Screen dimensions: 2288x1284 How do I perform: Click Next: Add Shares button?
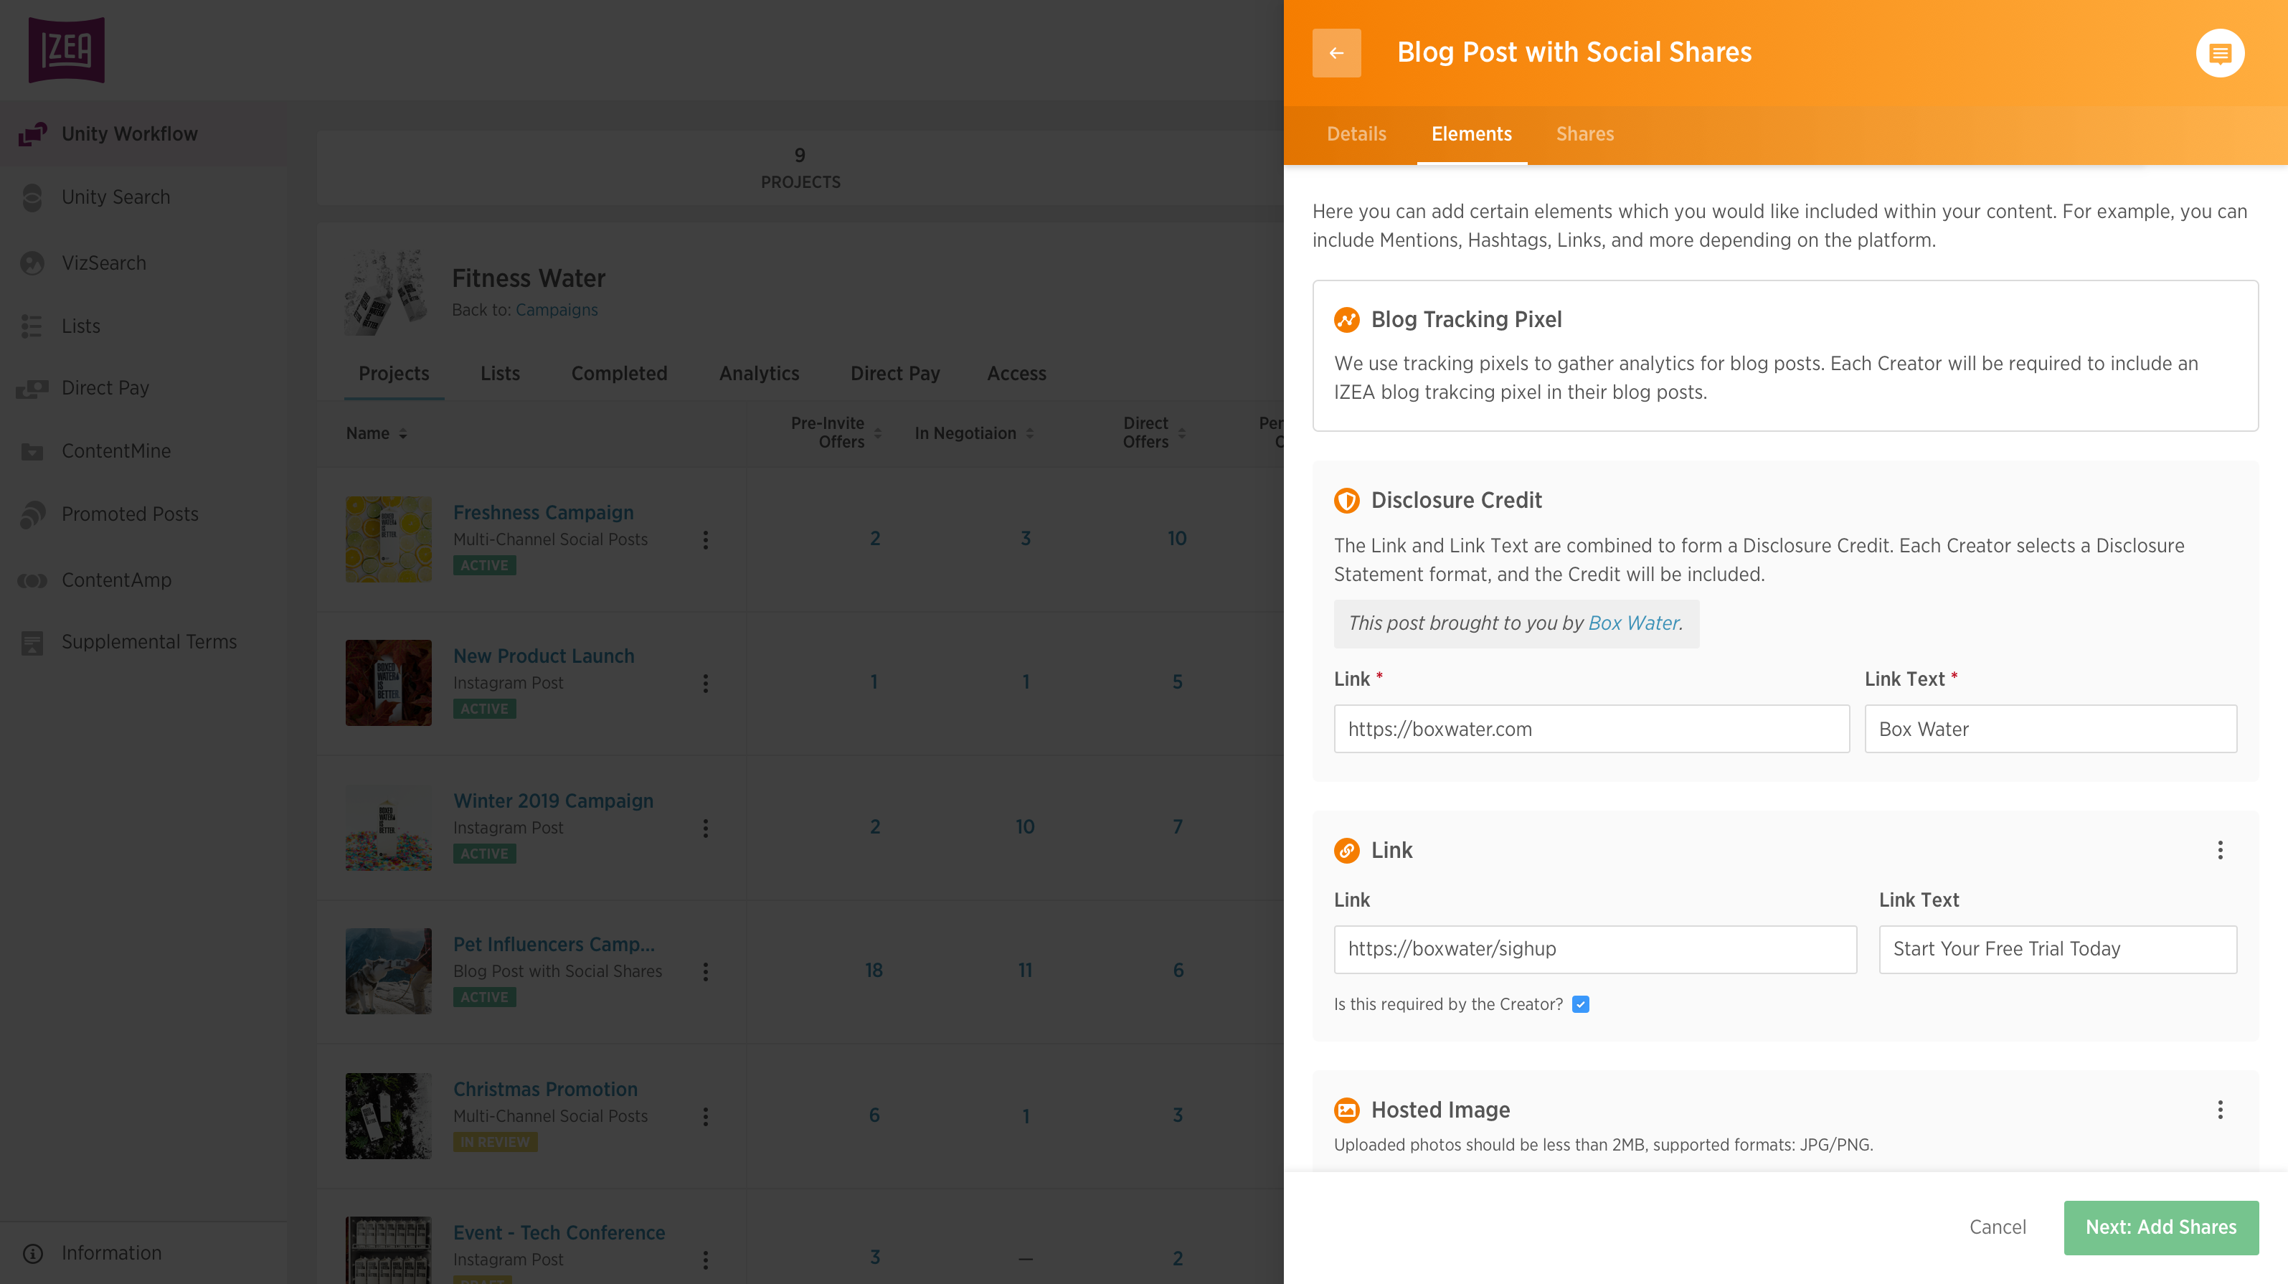(x=2160, y=1227)
